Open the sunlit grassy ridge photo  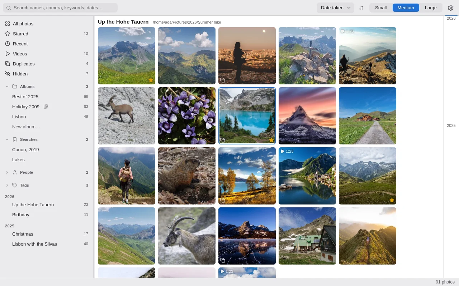pyautogui.click(x=368, y=236)
